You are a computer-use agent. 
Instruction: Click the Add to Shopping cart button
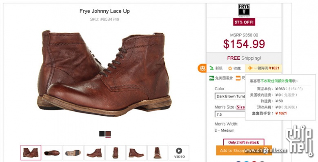(244, 151)
